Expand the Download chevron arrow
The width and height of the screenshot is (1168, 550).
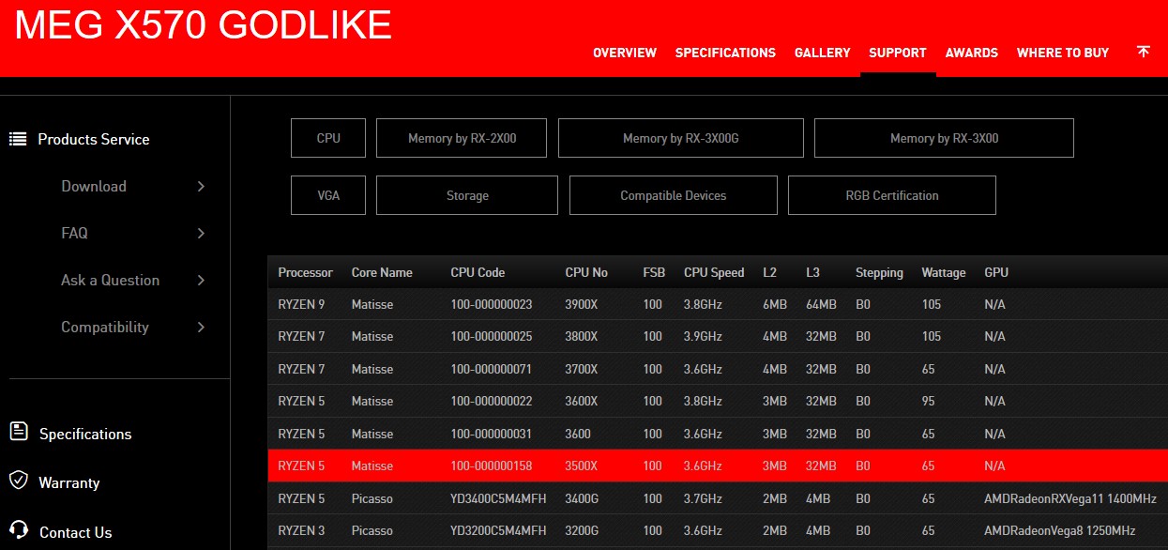[201, 186]
